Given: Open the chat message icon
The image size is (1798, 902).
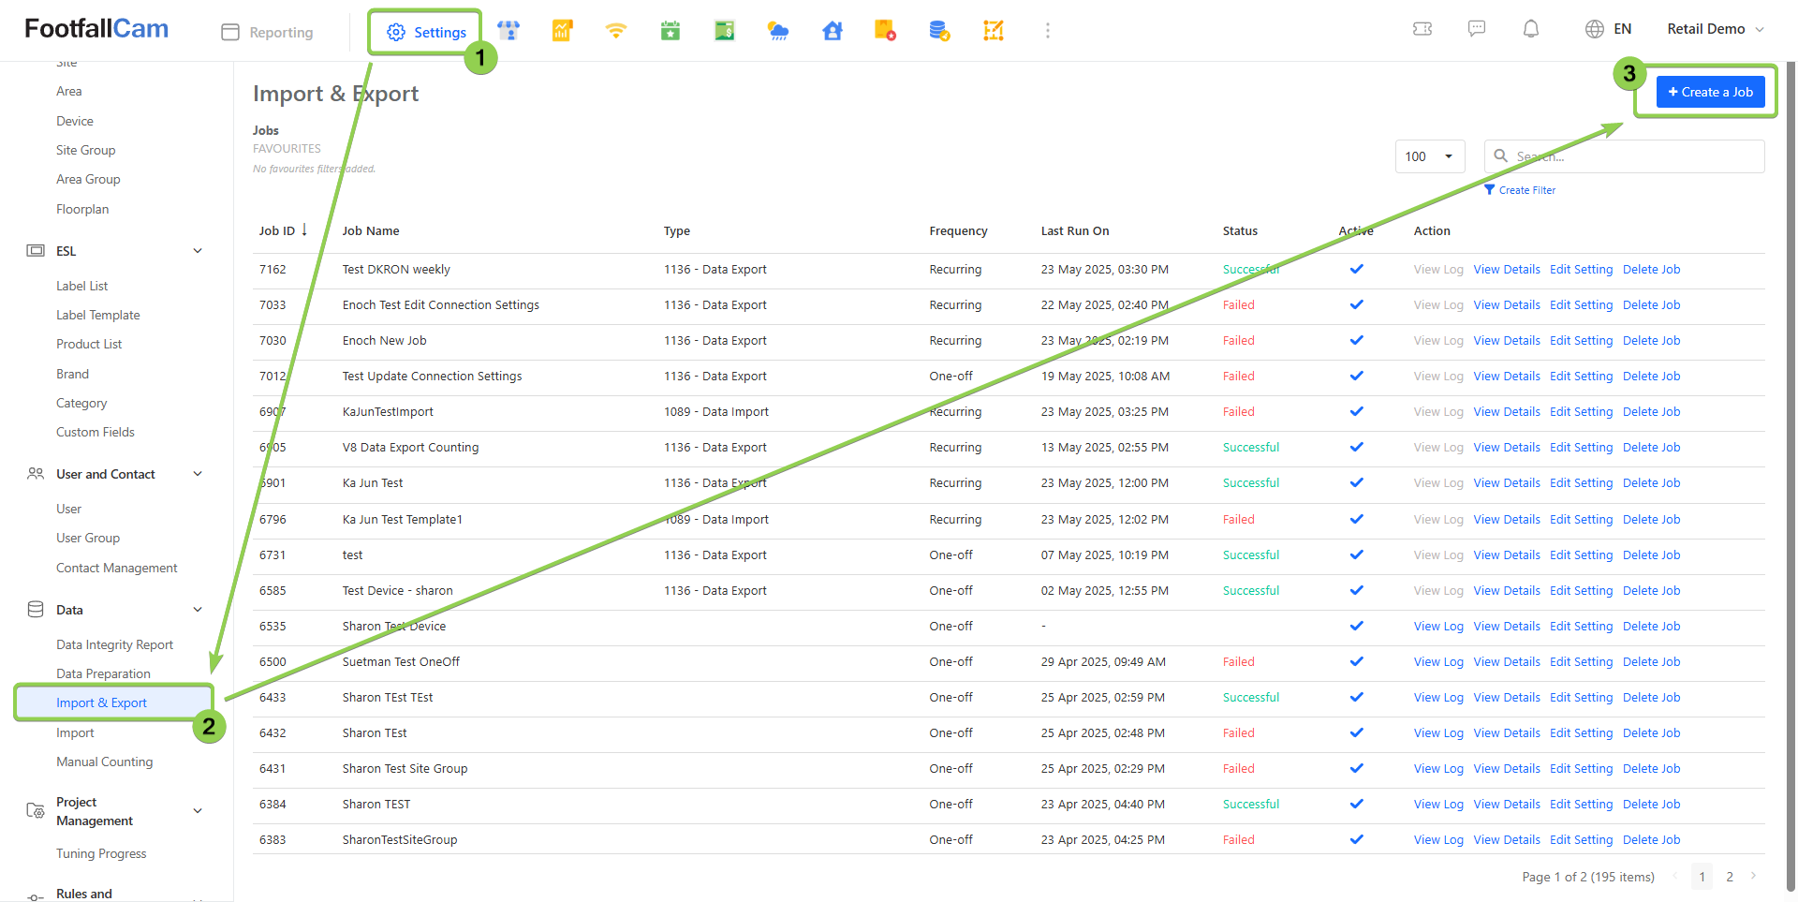Looking at the screenshot, I should (1477, 29).
